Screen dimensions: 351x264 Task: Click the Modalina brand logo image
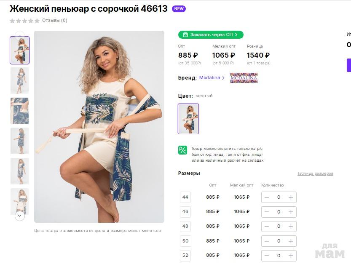[244, 78]
